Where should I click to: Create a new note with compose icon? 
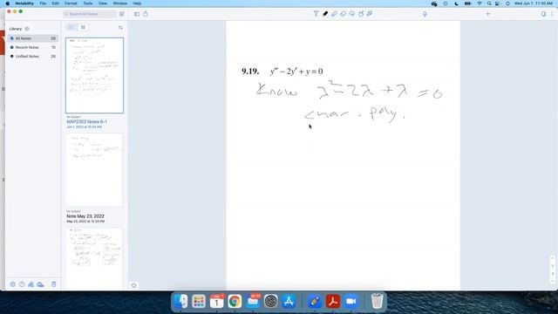(122, 14)
